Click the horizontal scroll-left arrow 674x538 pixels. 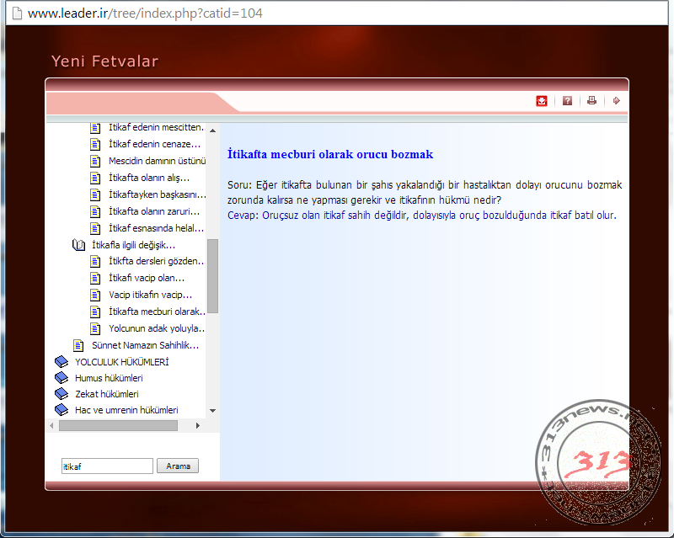pyautogui.click(x=52, y=425)
